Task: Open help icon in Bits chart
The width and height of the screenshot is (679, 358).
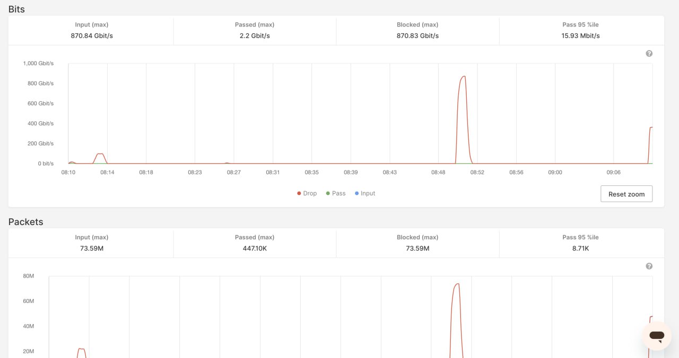Action: point(649,53)
